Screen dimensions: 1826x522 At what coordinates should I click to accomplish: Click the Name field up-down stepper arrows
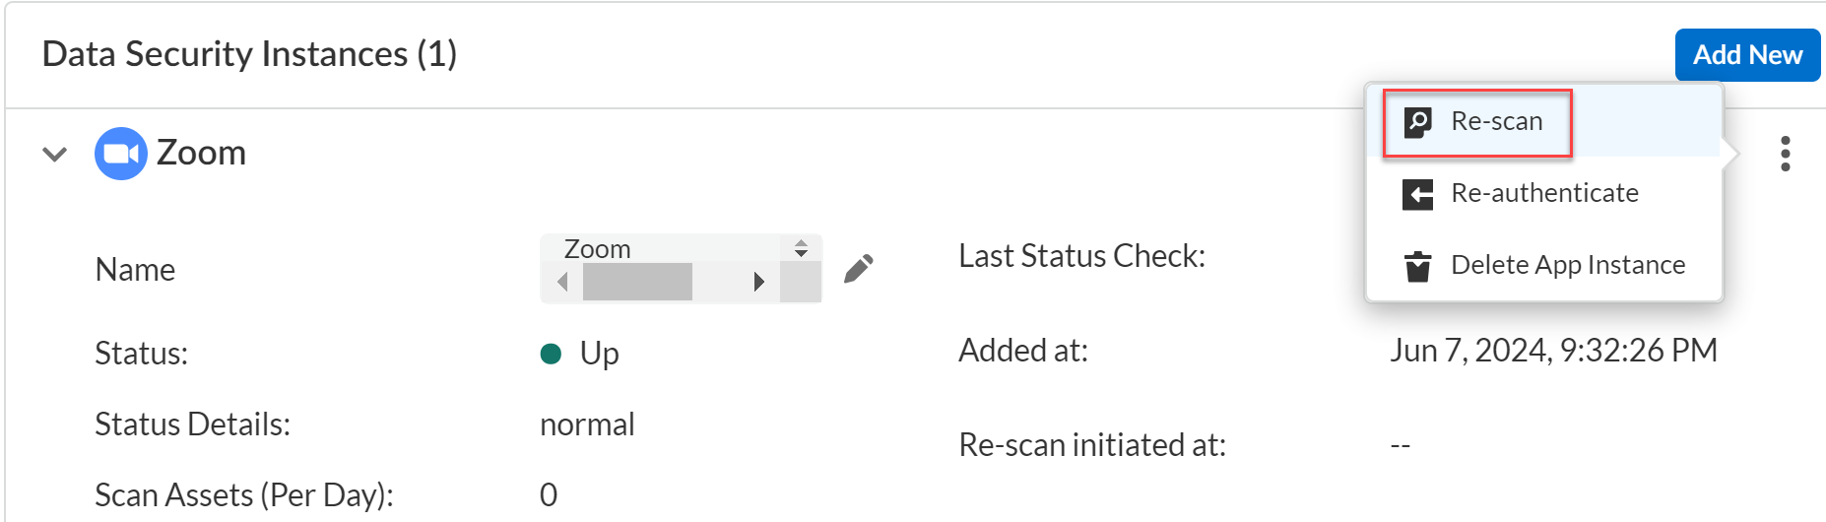[x=801, y=249]
